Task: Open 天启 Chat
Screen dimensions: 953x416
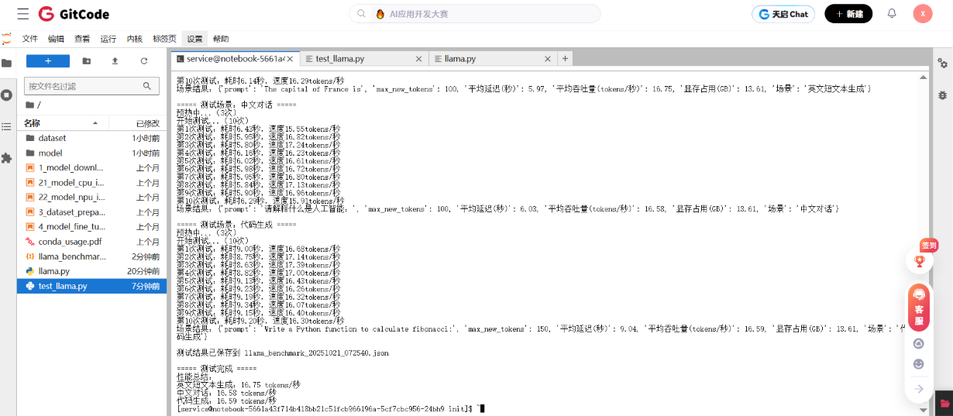Action: [x=783, y=14]
